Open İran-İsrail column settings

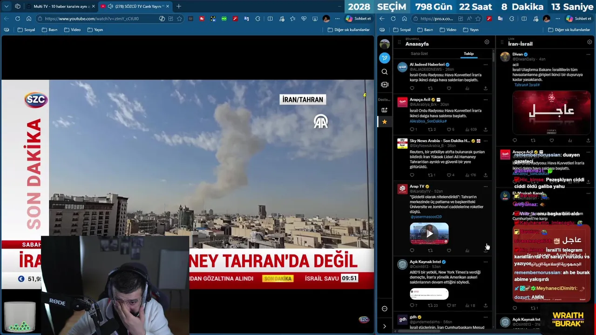point(589,42)
